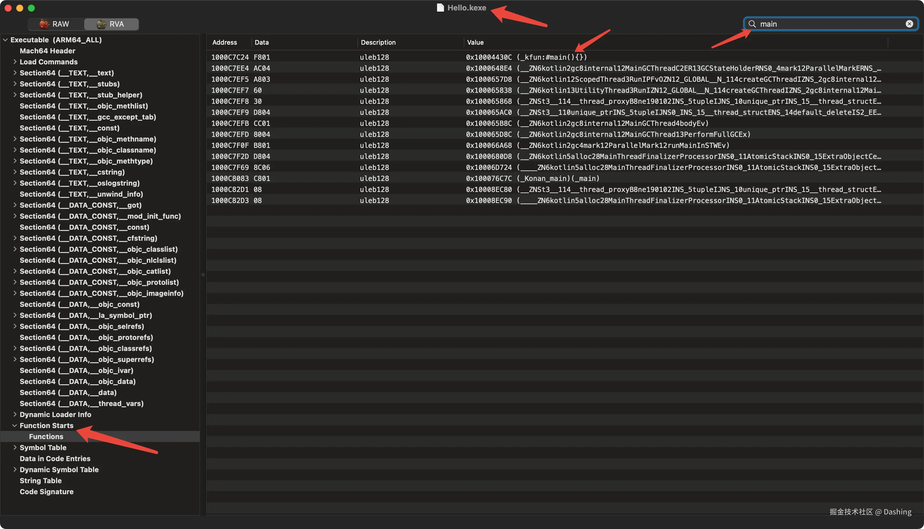Switch to RVA address mode
Screen dimensions: 924x529
point(111,24)
